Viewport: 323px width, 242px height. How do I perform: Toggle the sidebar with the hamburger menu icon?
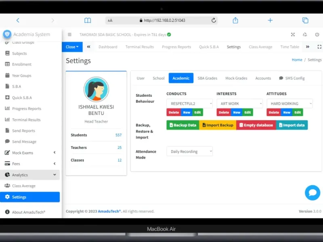(x=69, y=35)
